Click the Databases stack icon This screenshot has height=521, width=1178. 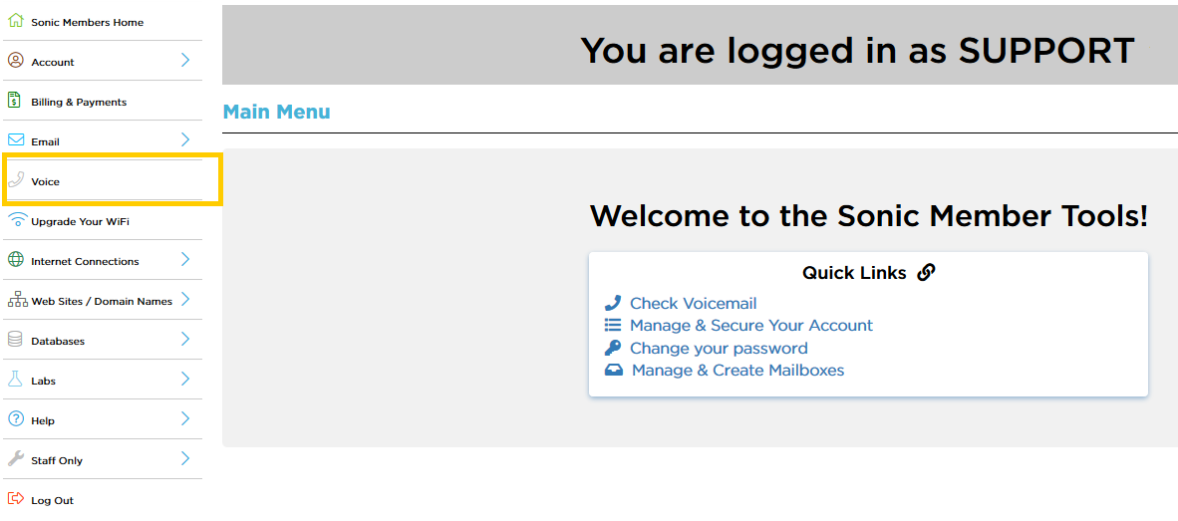pyautogui.click(x=15, y=340)
